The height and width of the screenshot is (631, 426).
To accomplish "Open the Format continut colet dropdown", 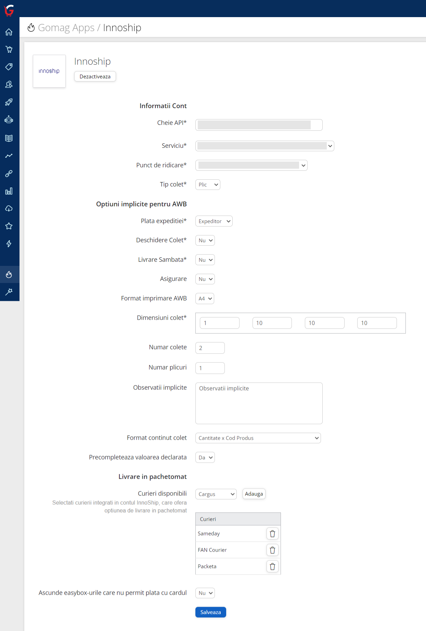I will point(258,438).
